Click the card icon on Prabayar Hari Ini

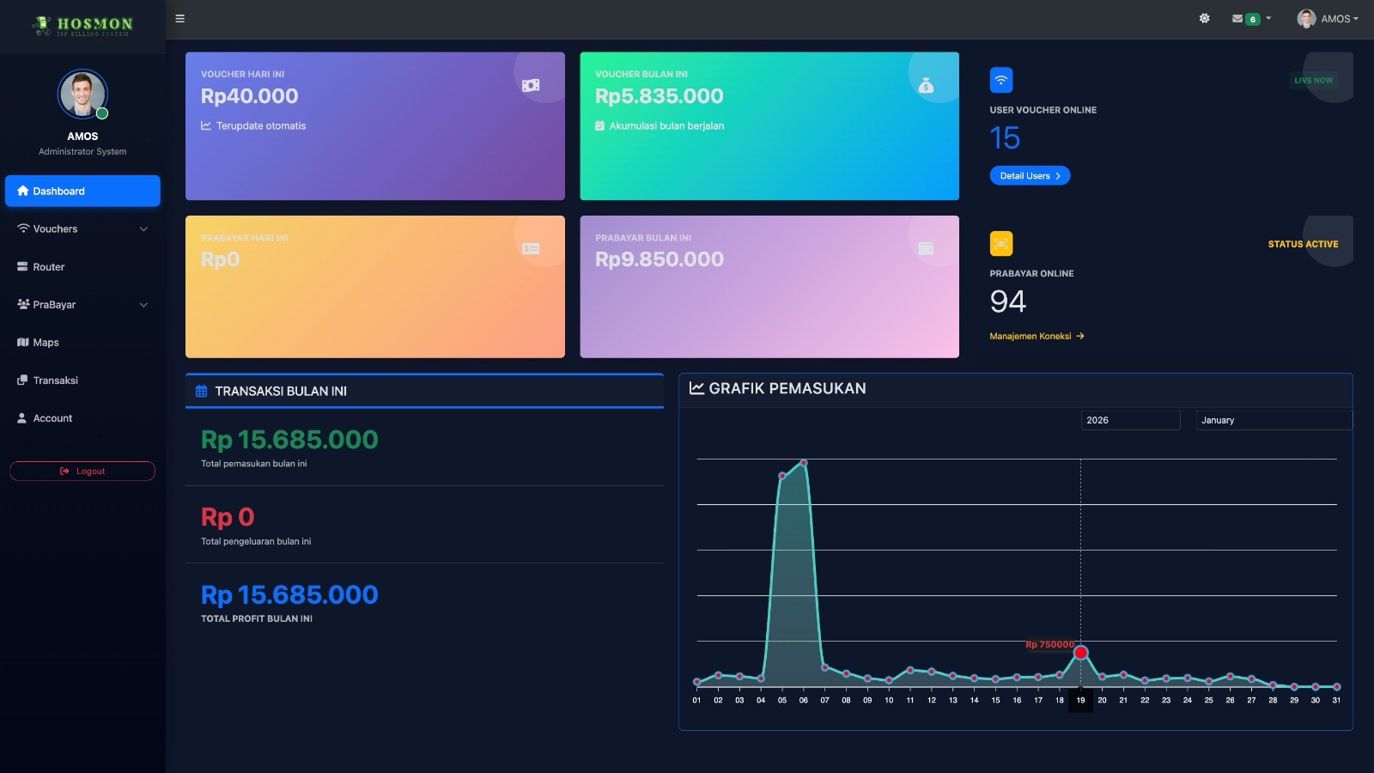coord(531,249)
